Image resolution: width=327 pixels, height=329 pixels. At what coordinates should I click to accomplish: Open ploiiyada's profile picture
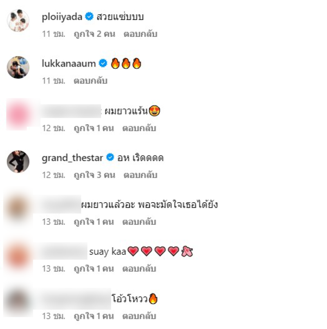pos(18,20)
